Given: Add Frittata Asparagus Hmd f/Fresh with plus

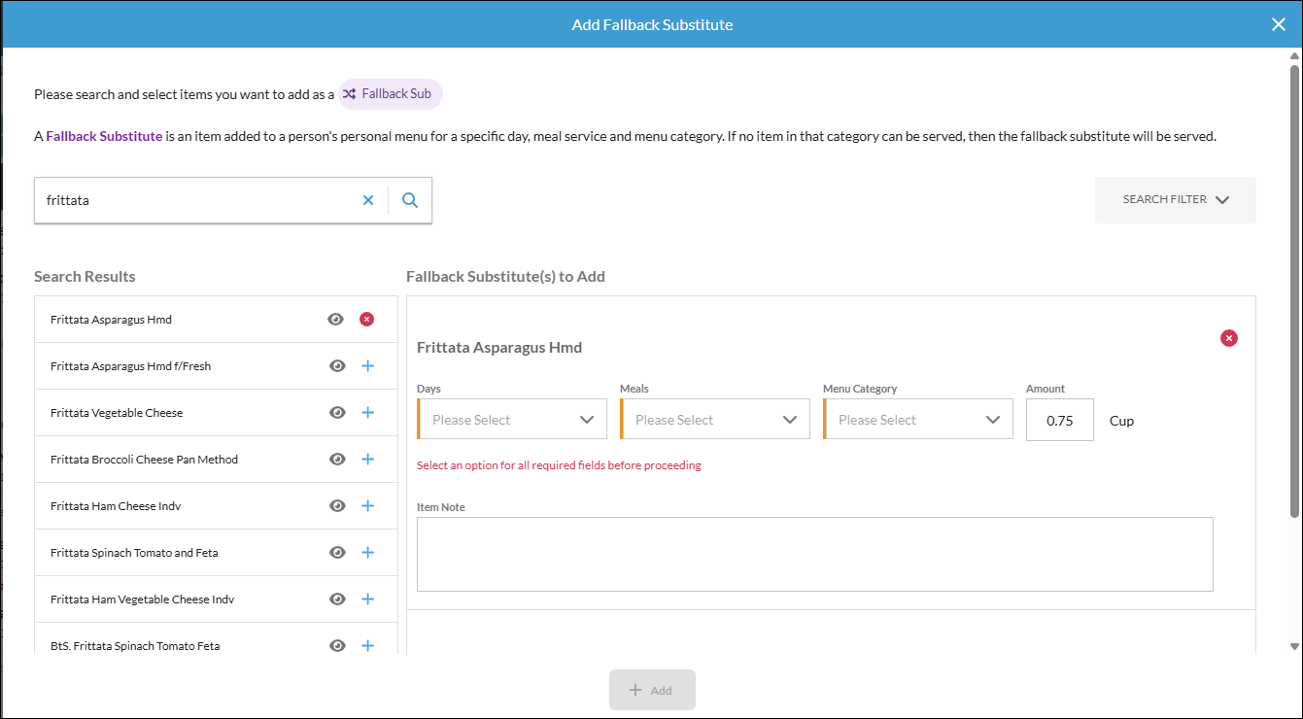Looking at the screenshot, I should (368, 365).
